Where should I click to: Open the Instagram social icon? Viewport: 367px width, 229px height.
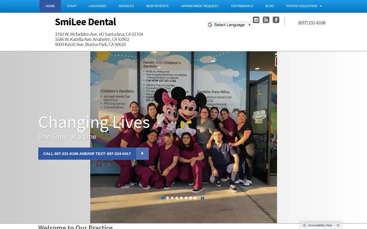256,20
